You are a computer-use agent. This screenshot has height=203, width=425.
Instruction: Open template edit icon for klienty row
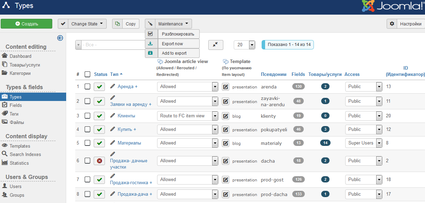(225, 116)
